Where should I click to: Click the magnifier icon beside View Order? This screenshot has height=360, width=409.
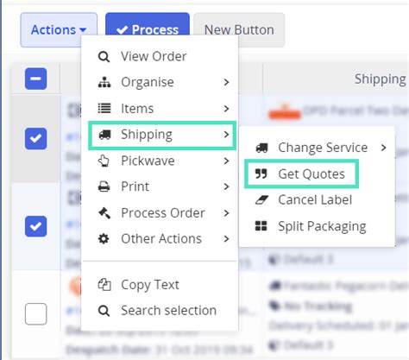[x=104, y=57]
